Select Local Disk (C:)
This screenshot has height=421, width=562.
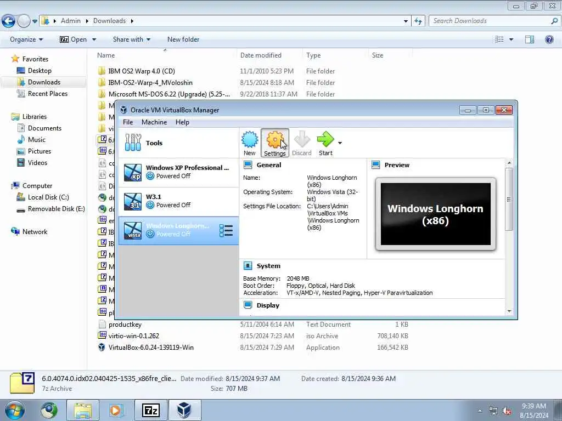point(48,197)
